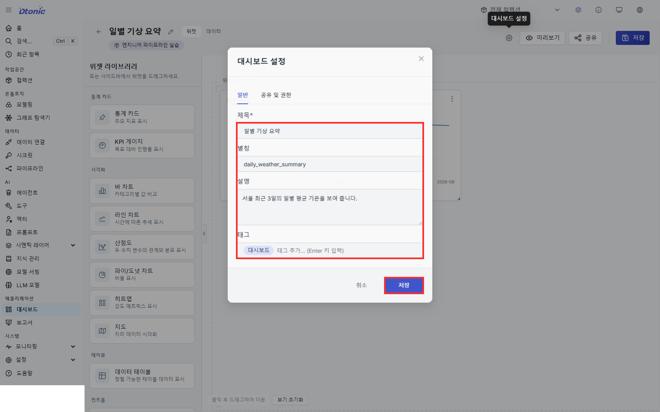The width and height of the screenshot is (660, 412).
Task: Click the 제목 title input field
Action: click(330, 131)
